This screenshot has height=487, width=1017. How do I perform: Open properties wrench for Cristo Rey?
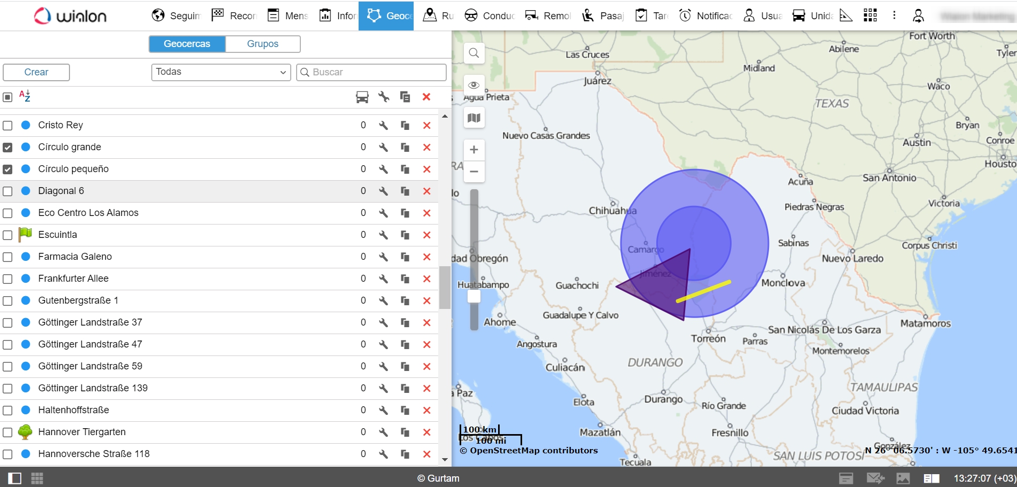tap(383, 126)
